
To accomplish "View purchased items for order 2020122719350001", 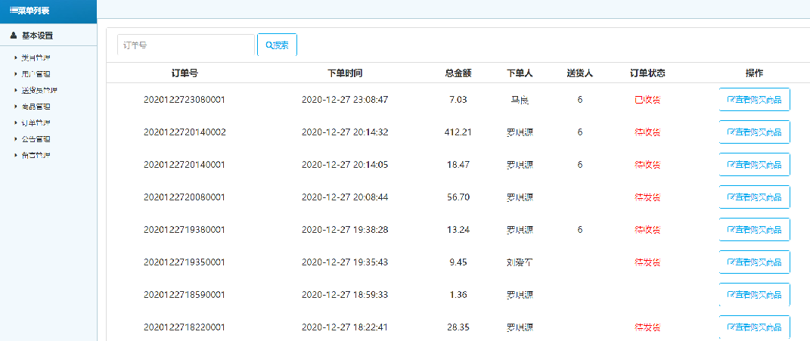I will click(x=754, y=262).
